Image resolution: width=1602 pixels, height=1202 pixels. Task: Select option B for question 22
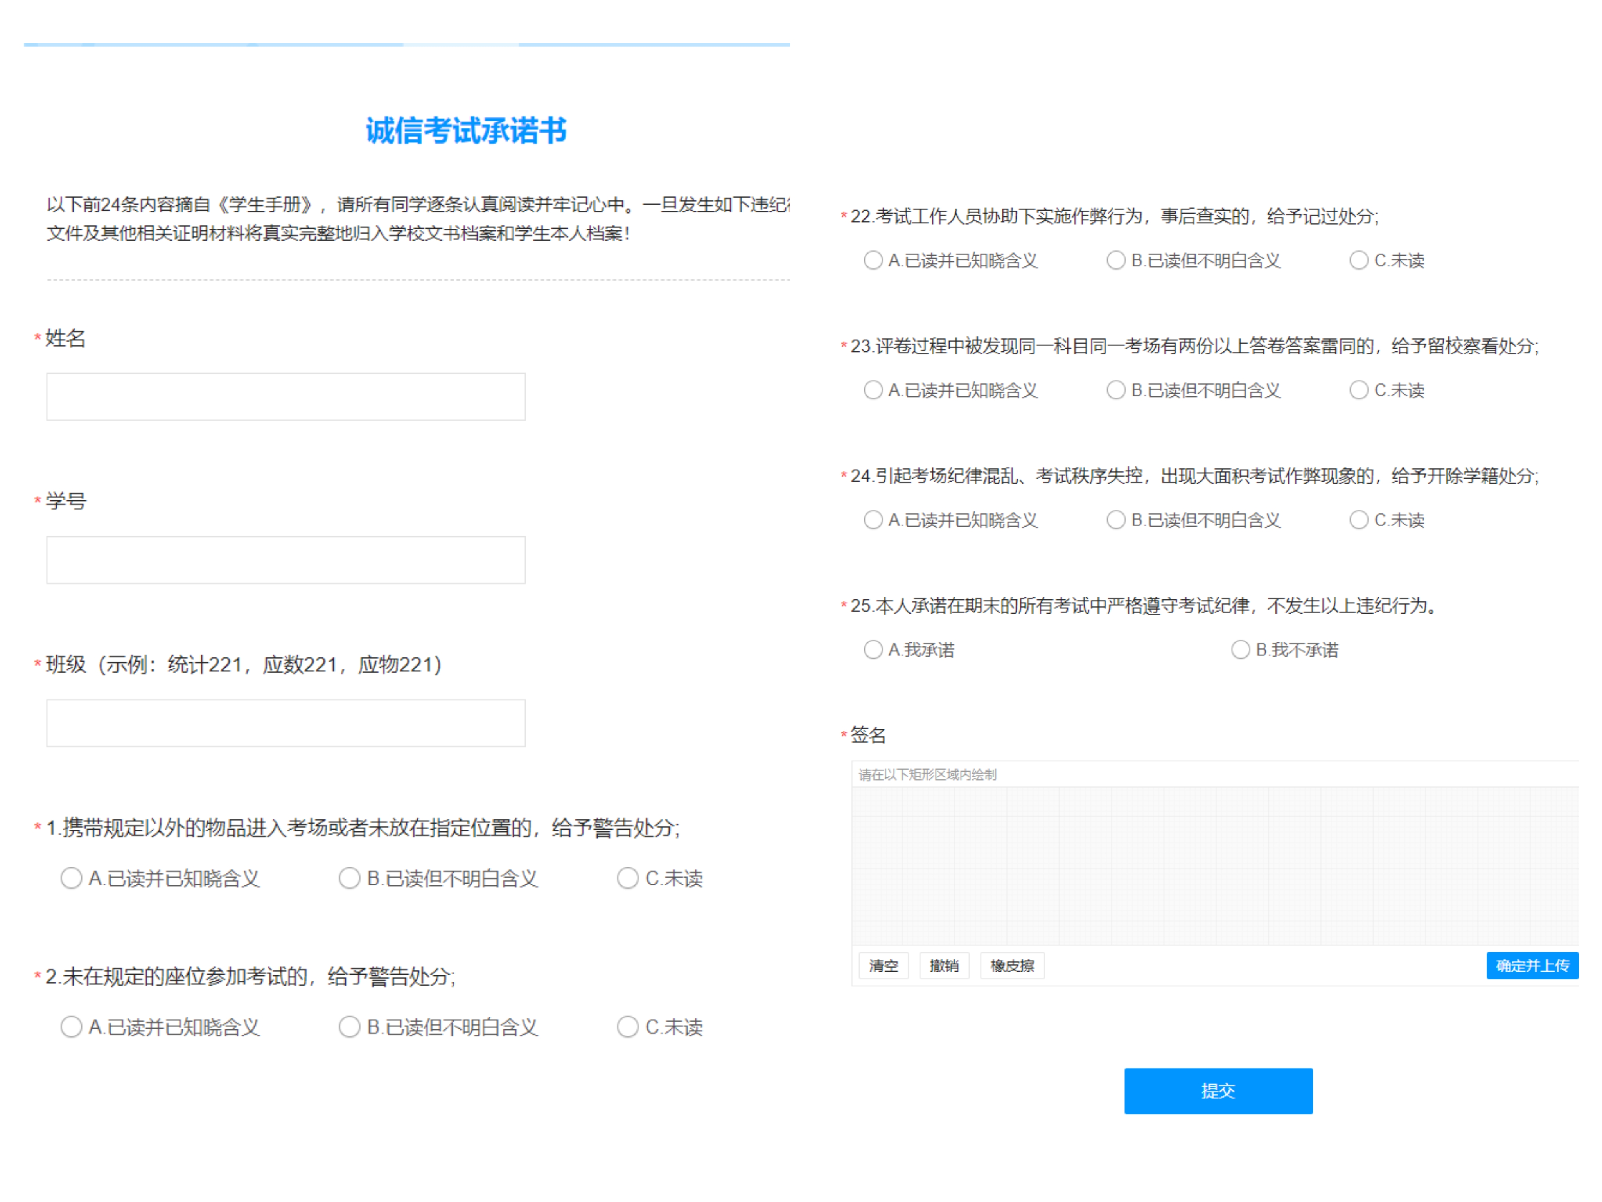1115,260
